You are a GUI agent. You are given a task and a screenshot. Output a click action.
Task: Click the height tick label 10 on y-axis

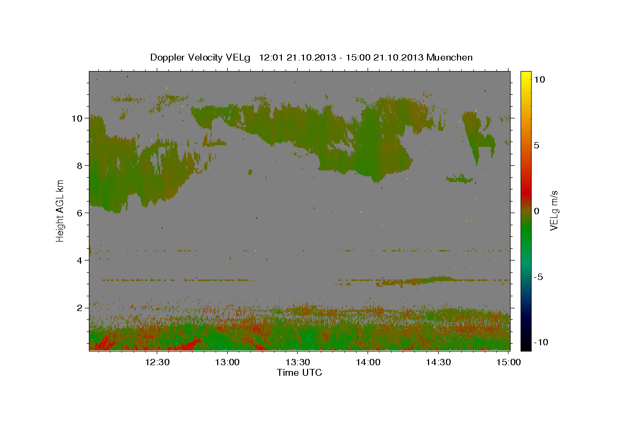(77, 118)
